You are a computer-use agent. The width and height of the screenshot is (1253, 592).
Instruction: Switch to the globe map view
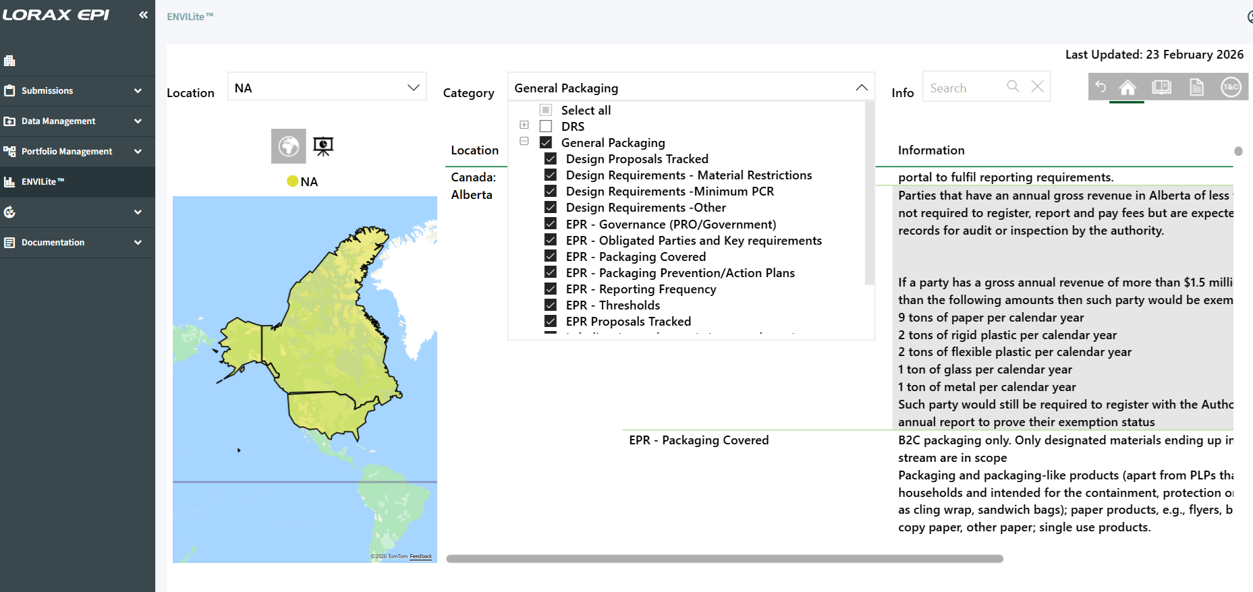[x=288, y=146]
